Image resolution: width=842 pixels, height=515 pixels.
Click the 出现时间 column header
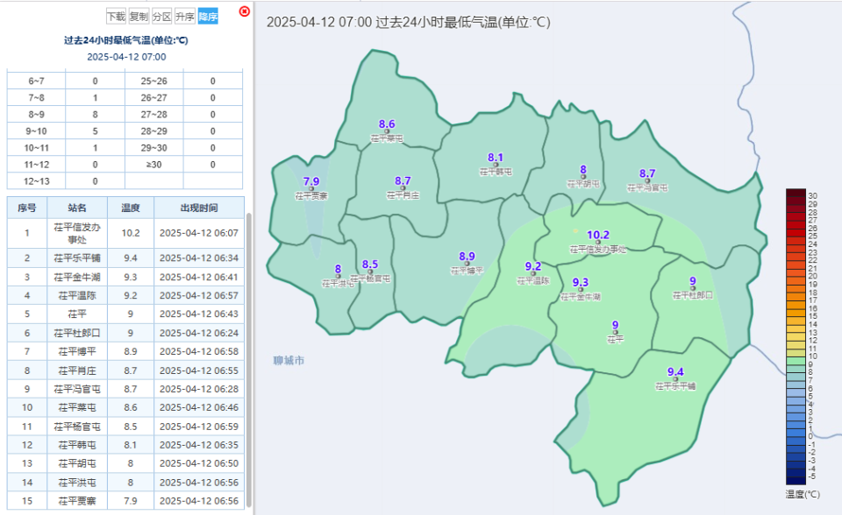(x=199, y=208)
